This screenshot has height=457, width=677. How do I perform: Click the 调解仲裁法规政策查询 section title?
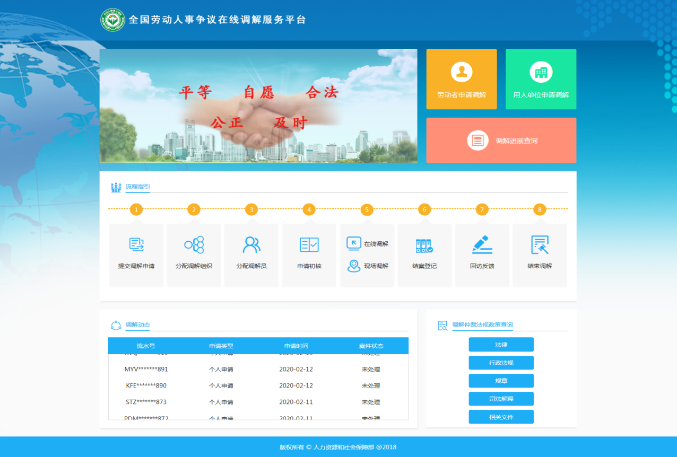click(x=483, y=325)
